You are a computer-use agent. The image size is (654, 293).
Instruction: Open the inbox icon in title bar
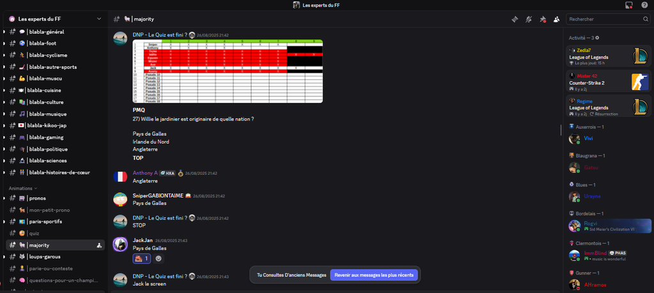[628, 5]
